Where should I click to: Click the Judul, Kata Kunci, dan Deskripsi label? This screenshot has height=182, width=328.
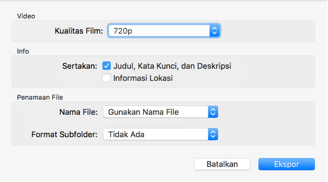click(172, 66)
